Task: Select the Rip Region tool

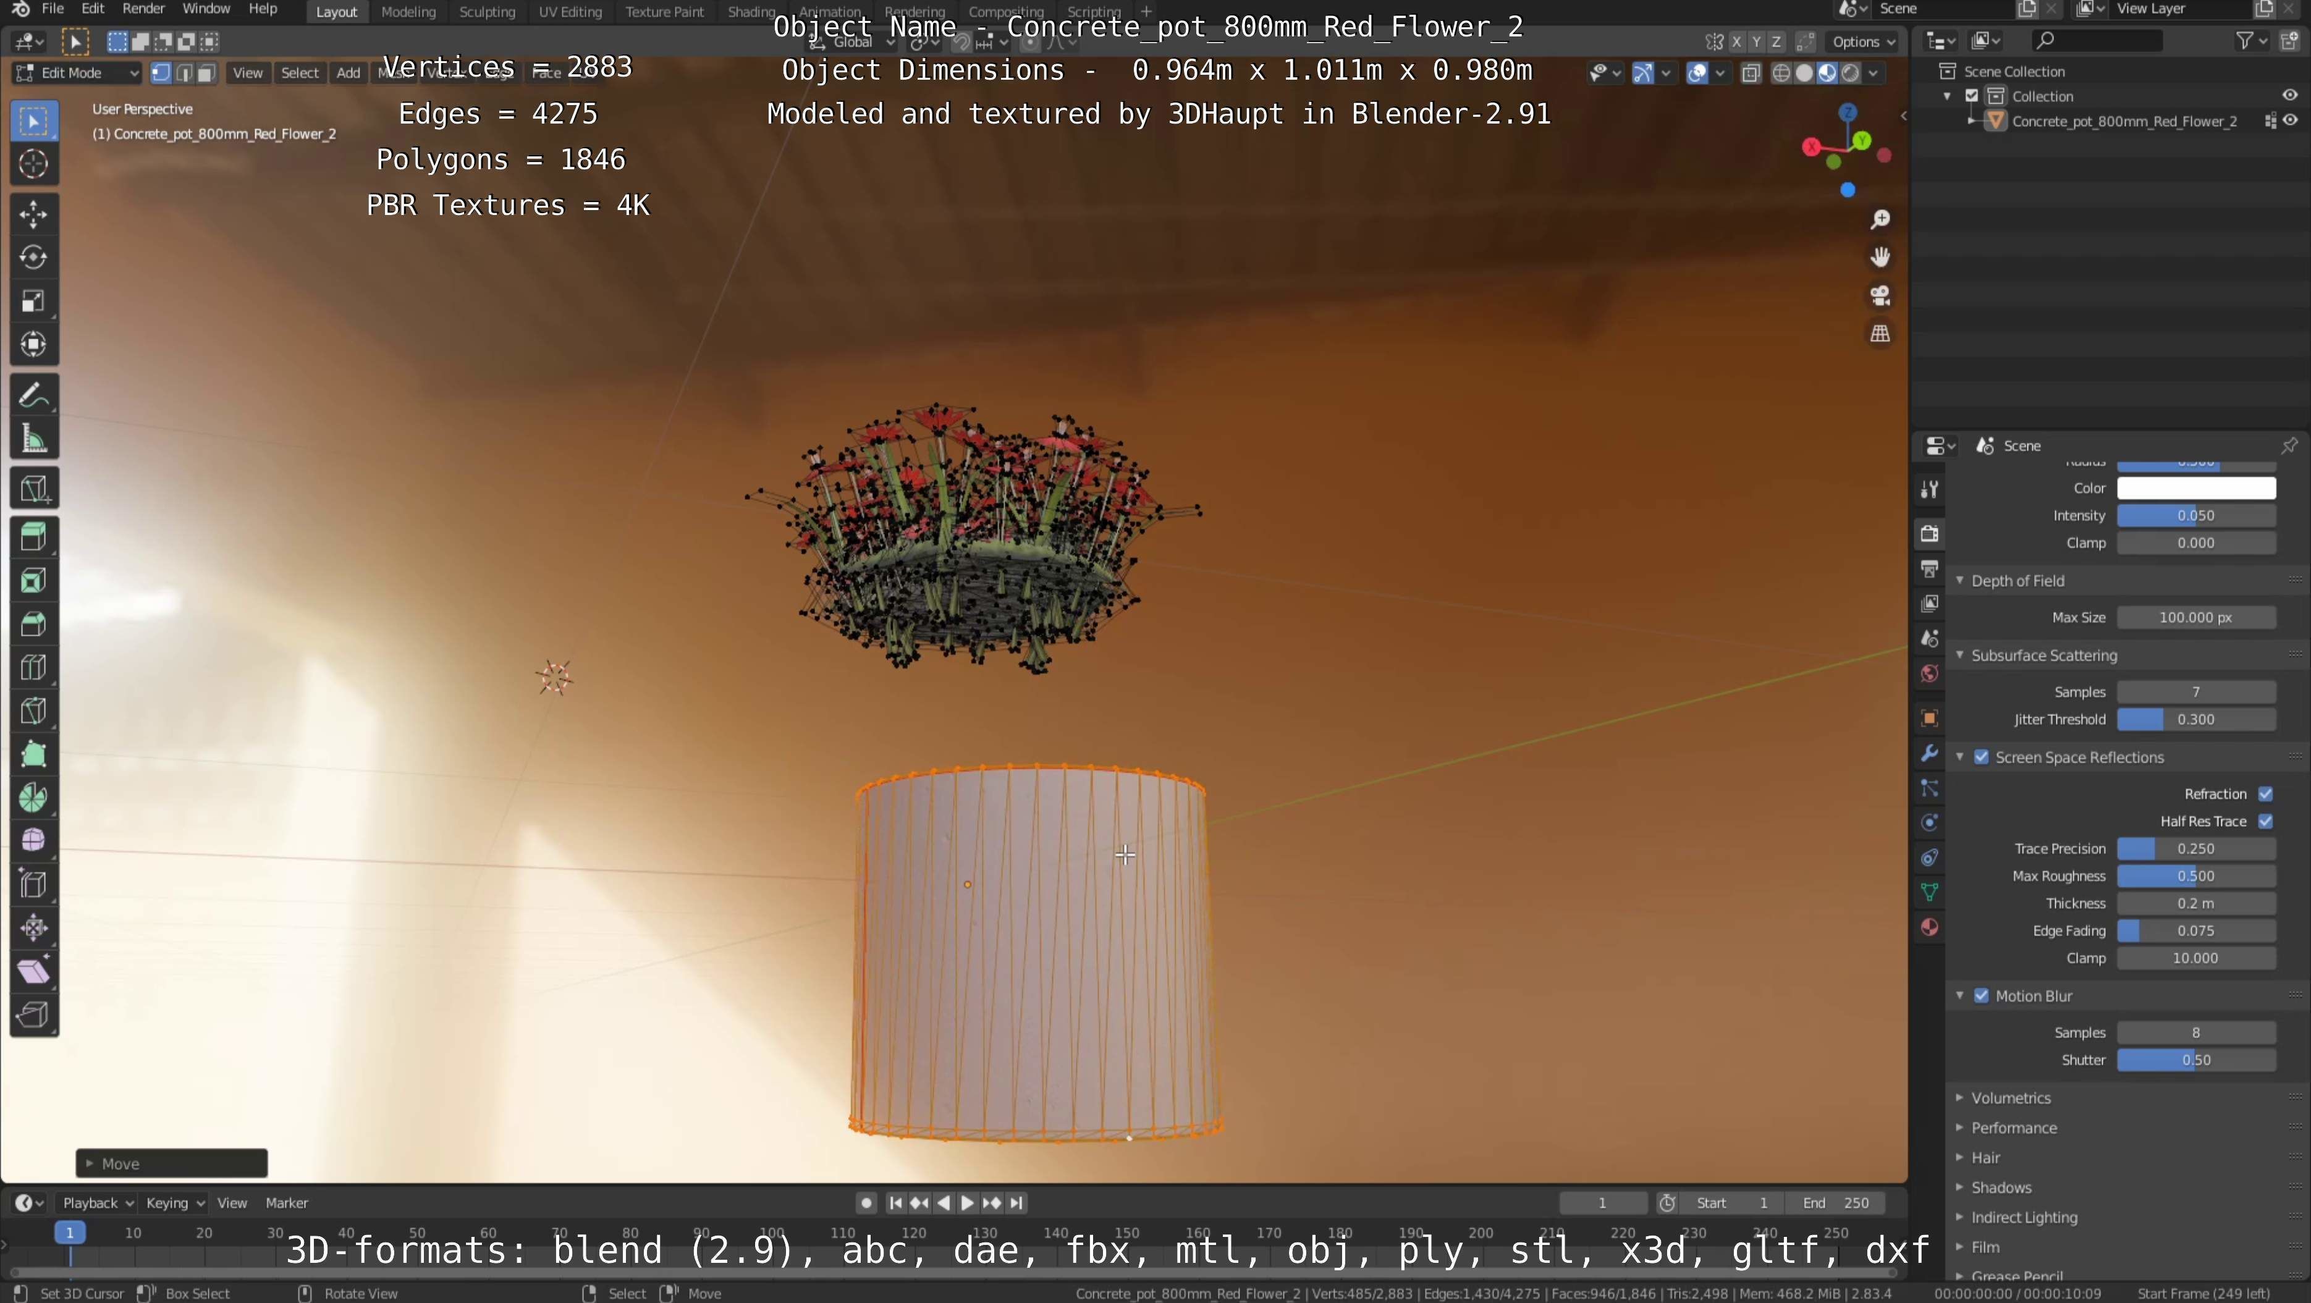Action: 34,1014
